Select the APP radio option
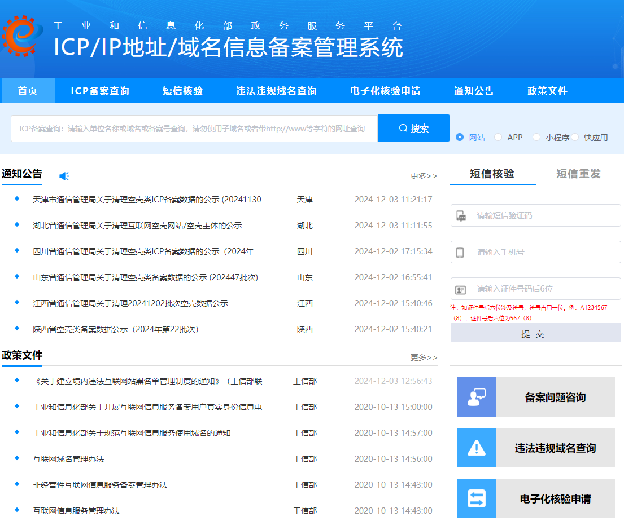The image size is (624, 521). 498,137
